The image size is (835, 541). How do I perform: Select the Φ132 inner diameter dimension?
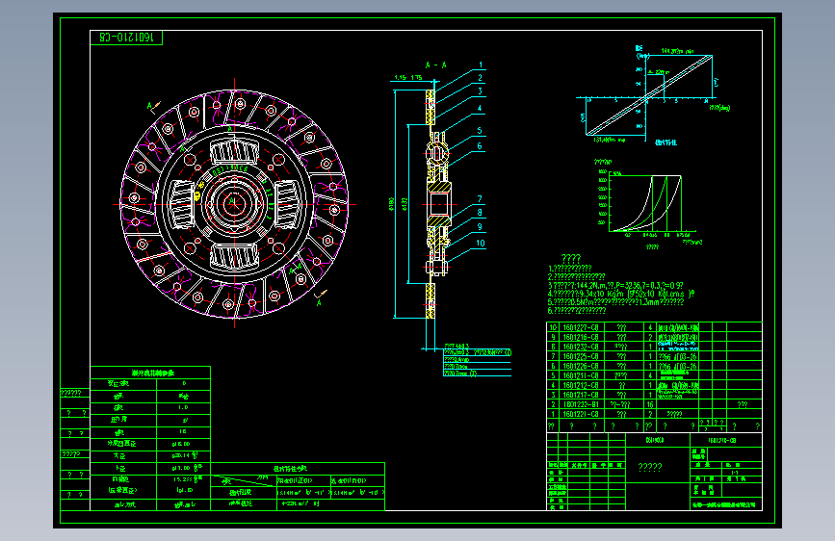click(x=404, y=204)
